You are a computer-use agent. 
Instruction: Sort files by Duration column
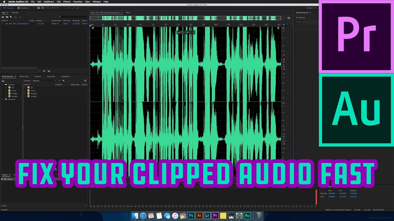39,21
